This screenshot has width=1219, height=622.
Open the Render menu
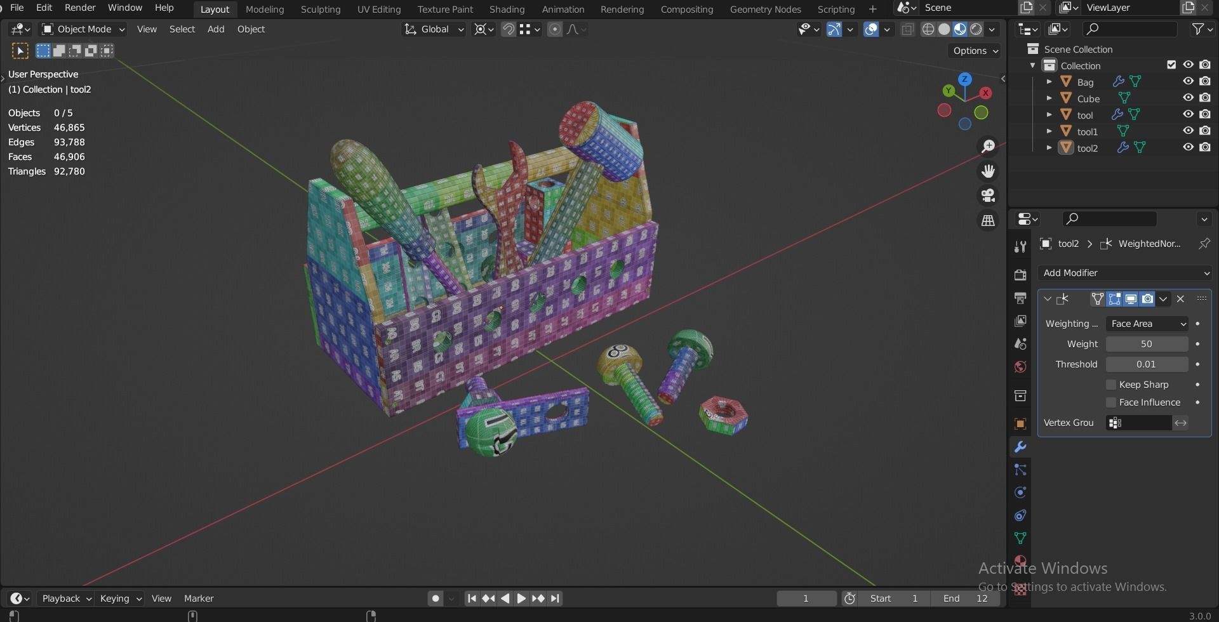(80, 8)
